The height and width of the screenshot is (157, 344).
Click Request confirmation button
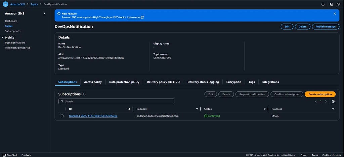pyautogui.click(x=252, y=94)
